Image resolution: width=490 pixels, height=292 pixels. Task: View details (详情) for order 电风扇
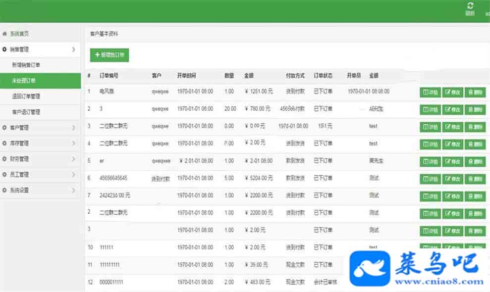(430, 92)
